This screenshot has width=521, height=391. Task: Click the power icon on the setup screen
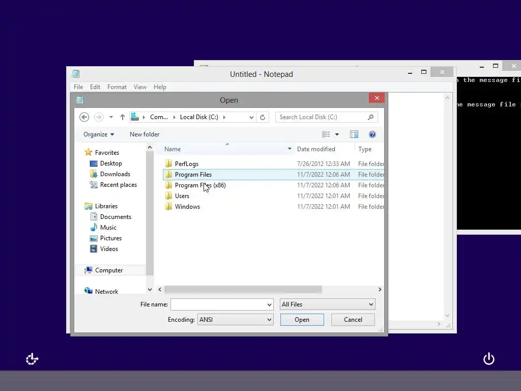(489, 359)
